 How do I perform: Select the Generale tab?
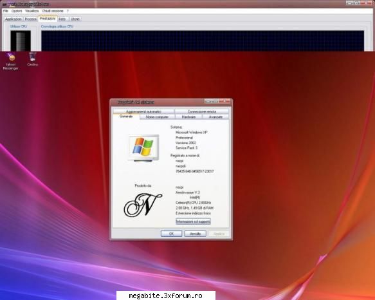126,117
